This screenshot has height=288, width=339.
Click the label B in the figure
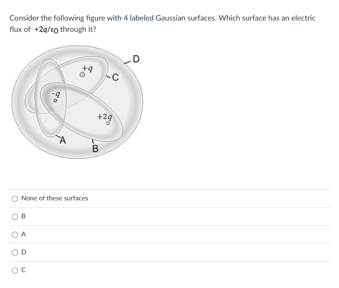coord(95,148)
